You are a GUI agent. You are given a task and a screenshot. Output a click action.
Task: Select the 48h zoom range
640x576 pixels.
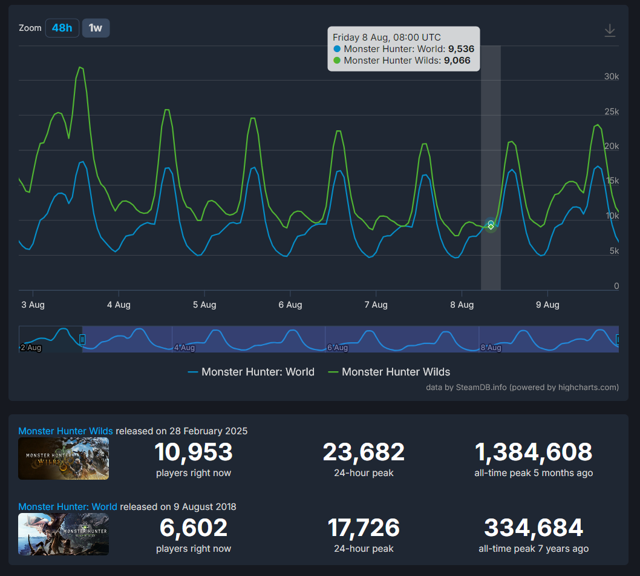(x=62, y=28)
